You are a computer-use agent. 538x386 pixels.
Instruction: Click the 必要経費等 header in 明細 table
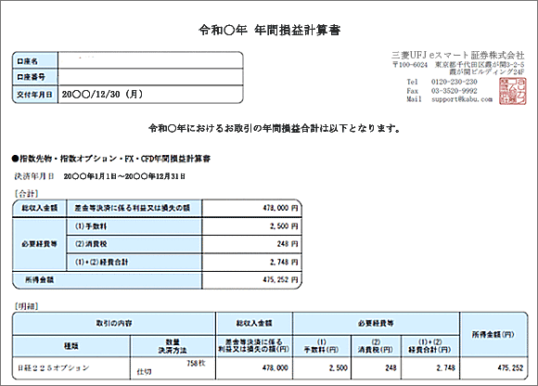point(376,323)
